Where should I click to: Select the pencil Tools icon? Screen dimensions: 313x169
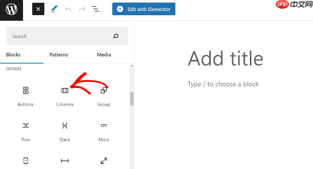click(x=54, y=9)
